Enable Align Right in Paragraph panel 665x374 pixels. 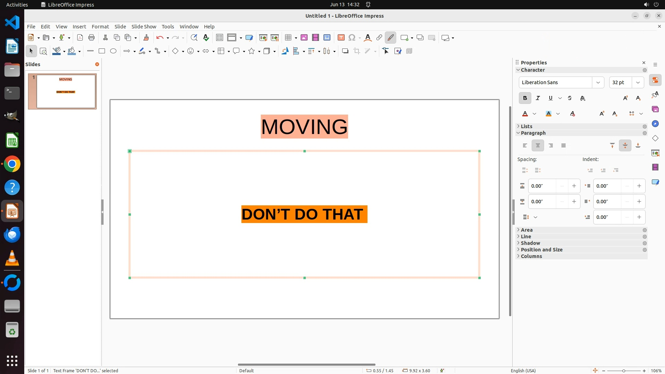coord(551,146)
